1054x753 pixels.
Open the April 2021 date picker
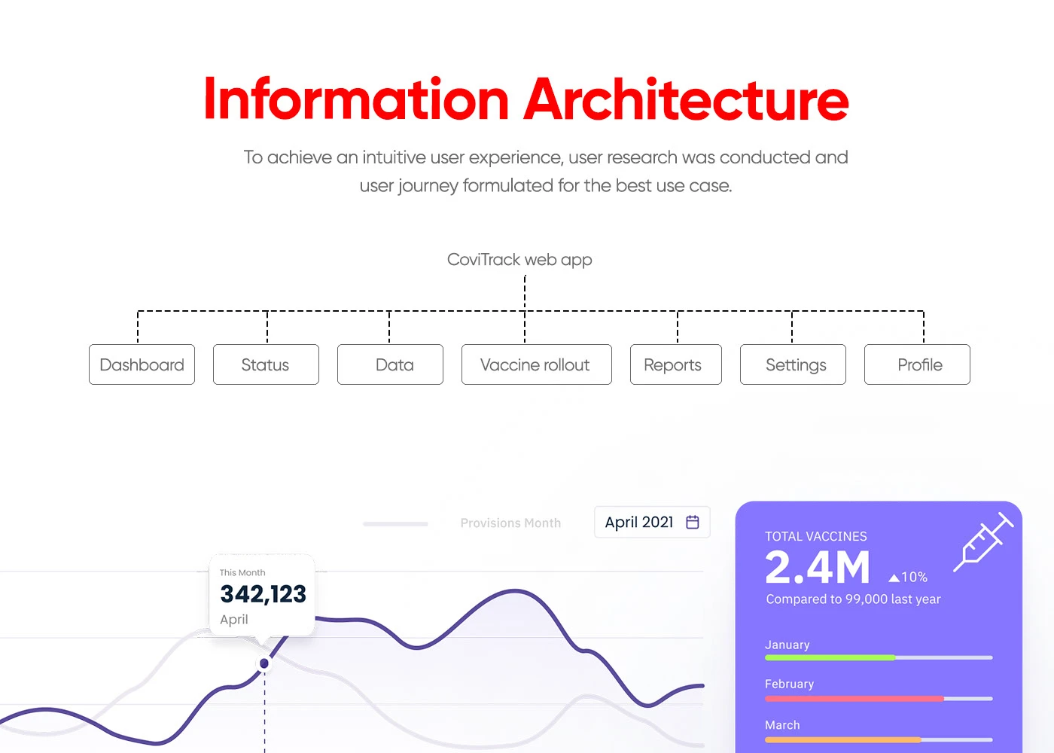click(652, 522)
